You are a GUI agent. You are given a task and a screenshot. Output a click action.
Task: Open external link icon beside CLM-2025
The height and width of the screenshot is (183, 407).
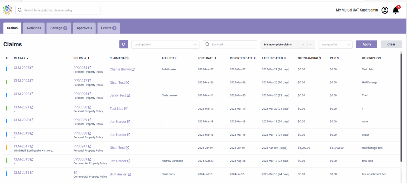pos(32,68)
